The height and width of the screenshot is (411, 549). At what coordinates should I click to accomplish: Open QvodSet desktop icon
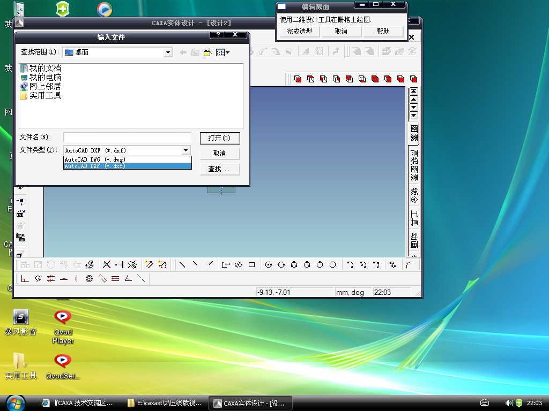[63, 367]
